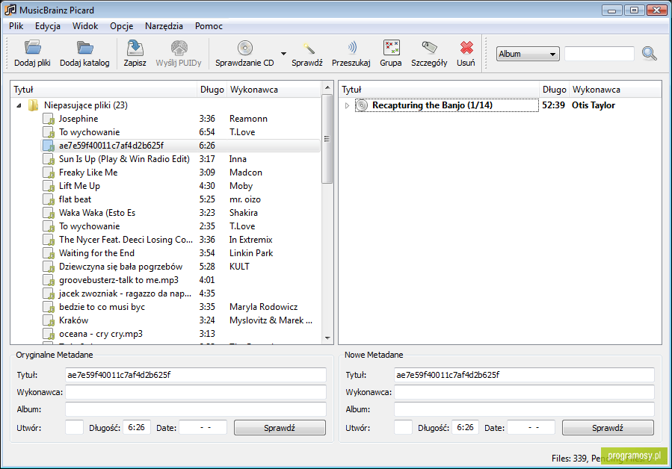
Task: Click the file icon beside Josephine
Action: [49, 119]
